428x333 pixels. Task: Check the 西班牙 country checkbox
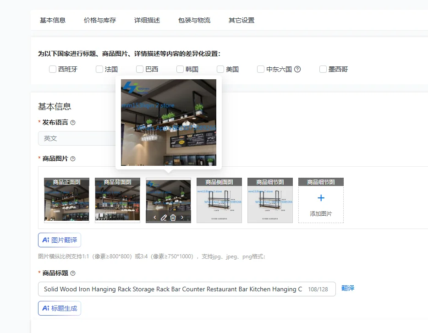pos(53,69)
